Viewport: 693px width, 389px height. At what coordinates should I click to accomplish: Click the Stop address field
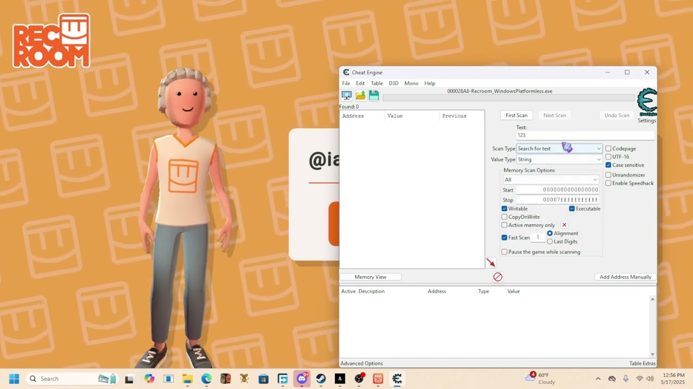[558, 200]
